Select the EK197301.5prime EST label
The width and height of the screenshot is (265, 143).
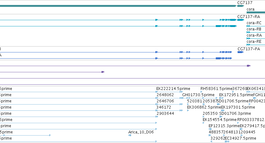(x=238, y=107)
